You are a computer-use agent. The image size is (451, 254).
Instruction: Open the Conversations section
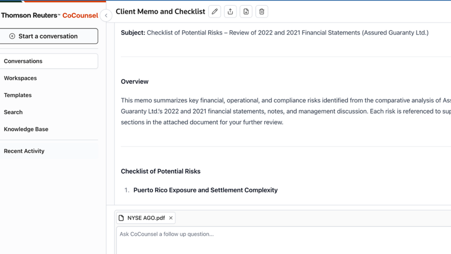pyautogui.click(x=49, y=61)
